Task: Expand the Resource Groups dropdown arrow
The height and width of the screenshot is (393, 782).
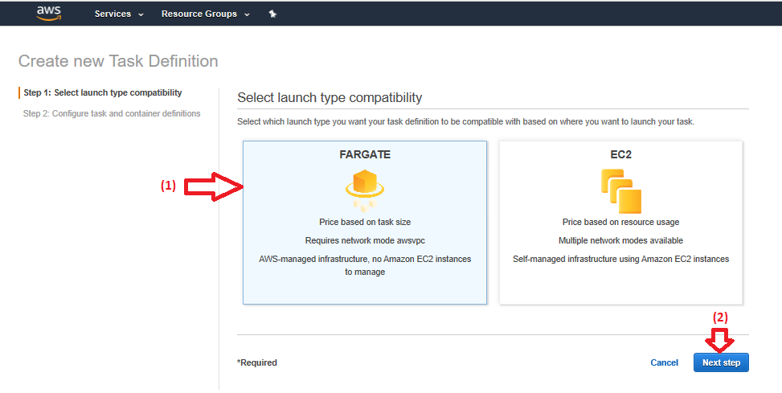Action: [247, 14]
